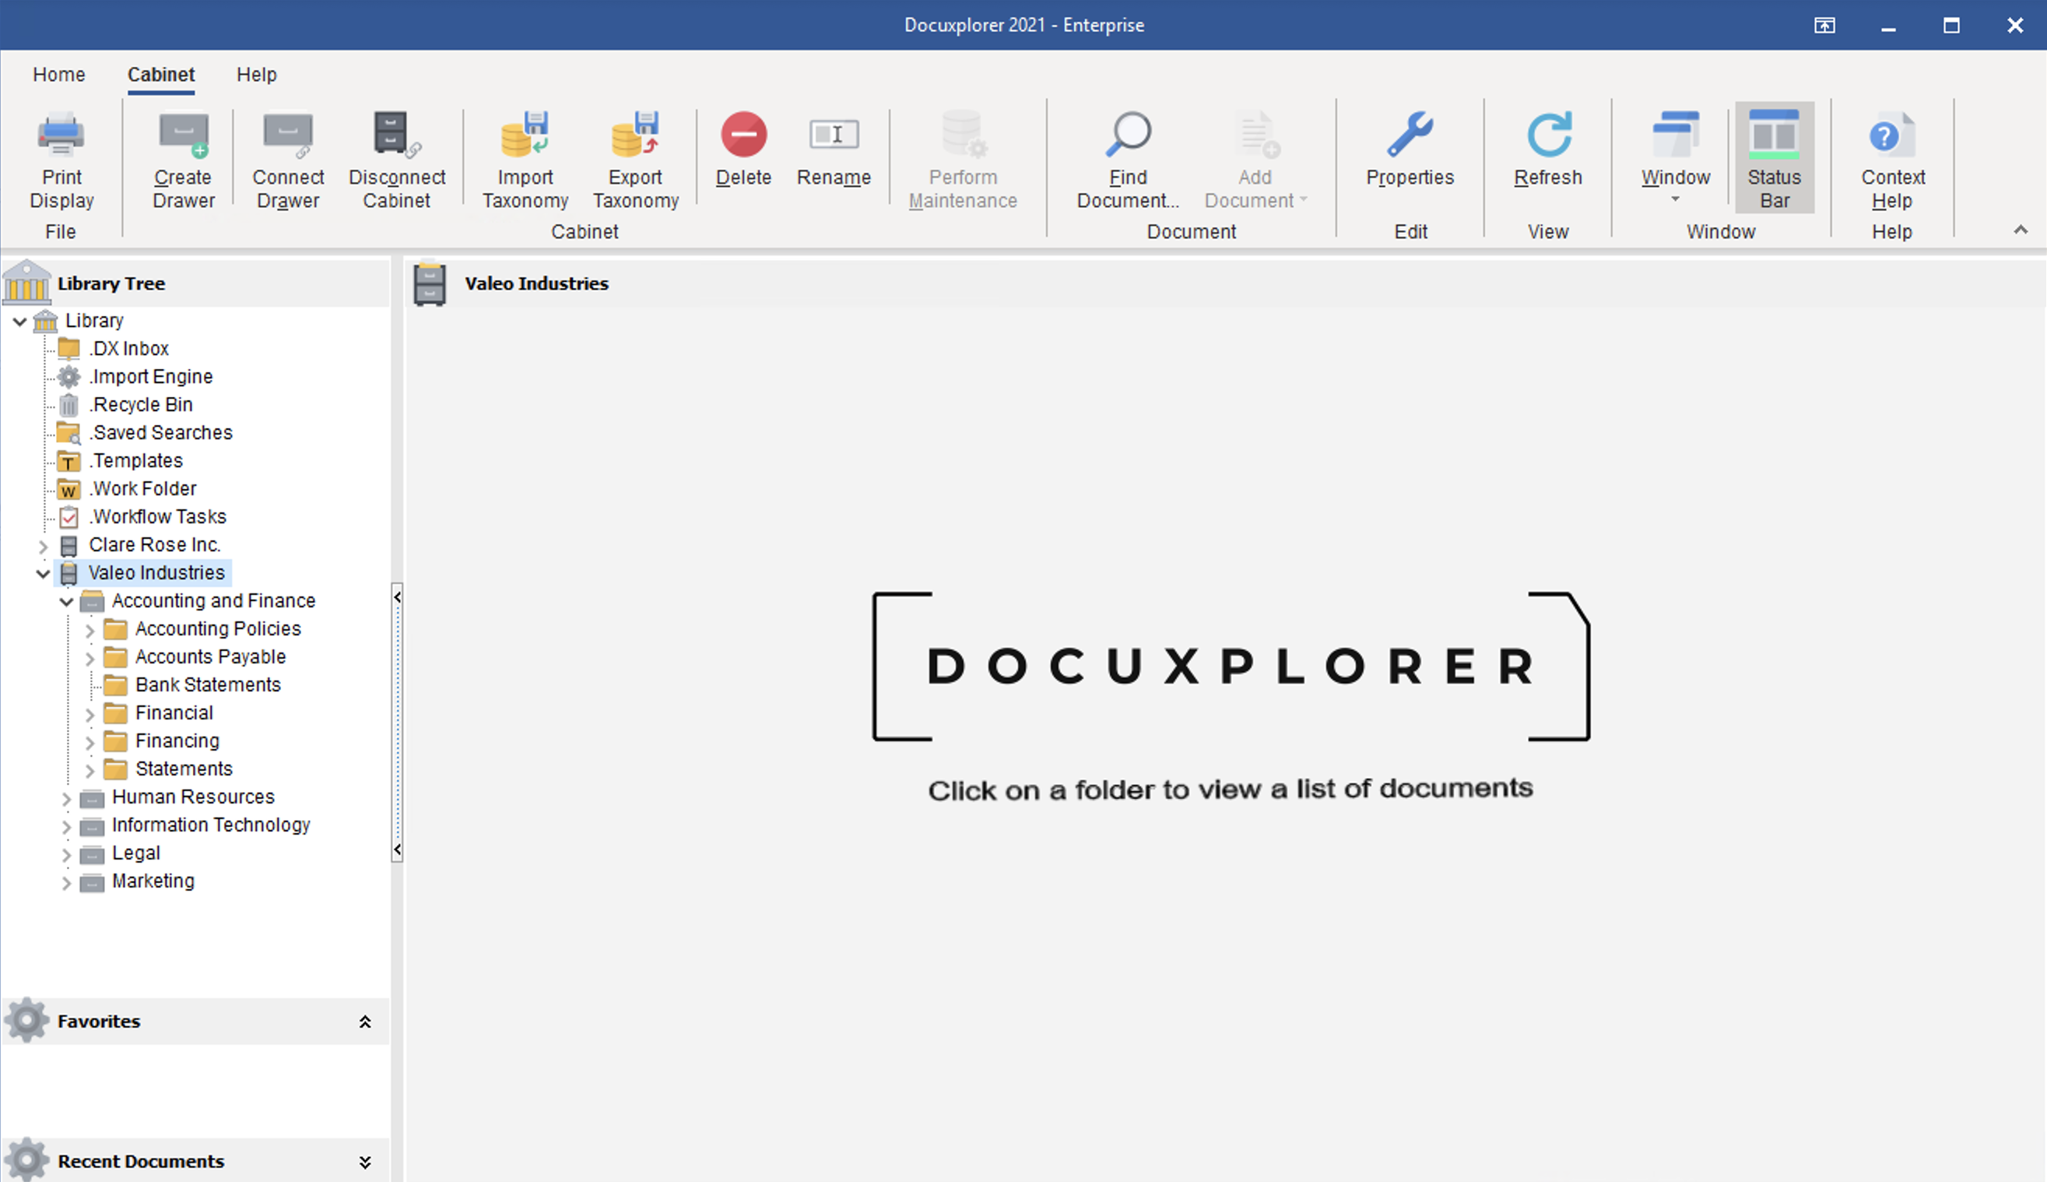The width and height of the screenshot is (2047, 1182).
Task: Toggle the Status Bar button
Action: (x=1775, y=158)
